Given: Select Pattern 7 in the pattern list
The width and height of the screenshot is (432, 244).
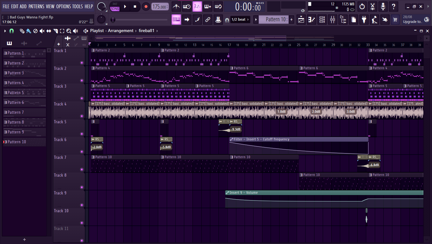Looking at the screenshot, I should point(24,112).
